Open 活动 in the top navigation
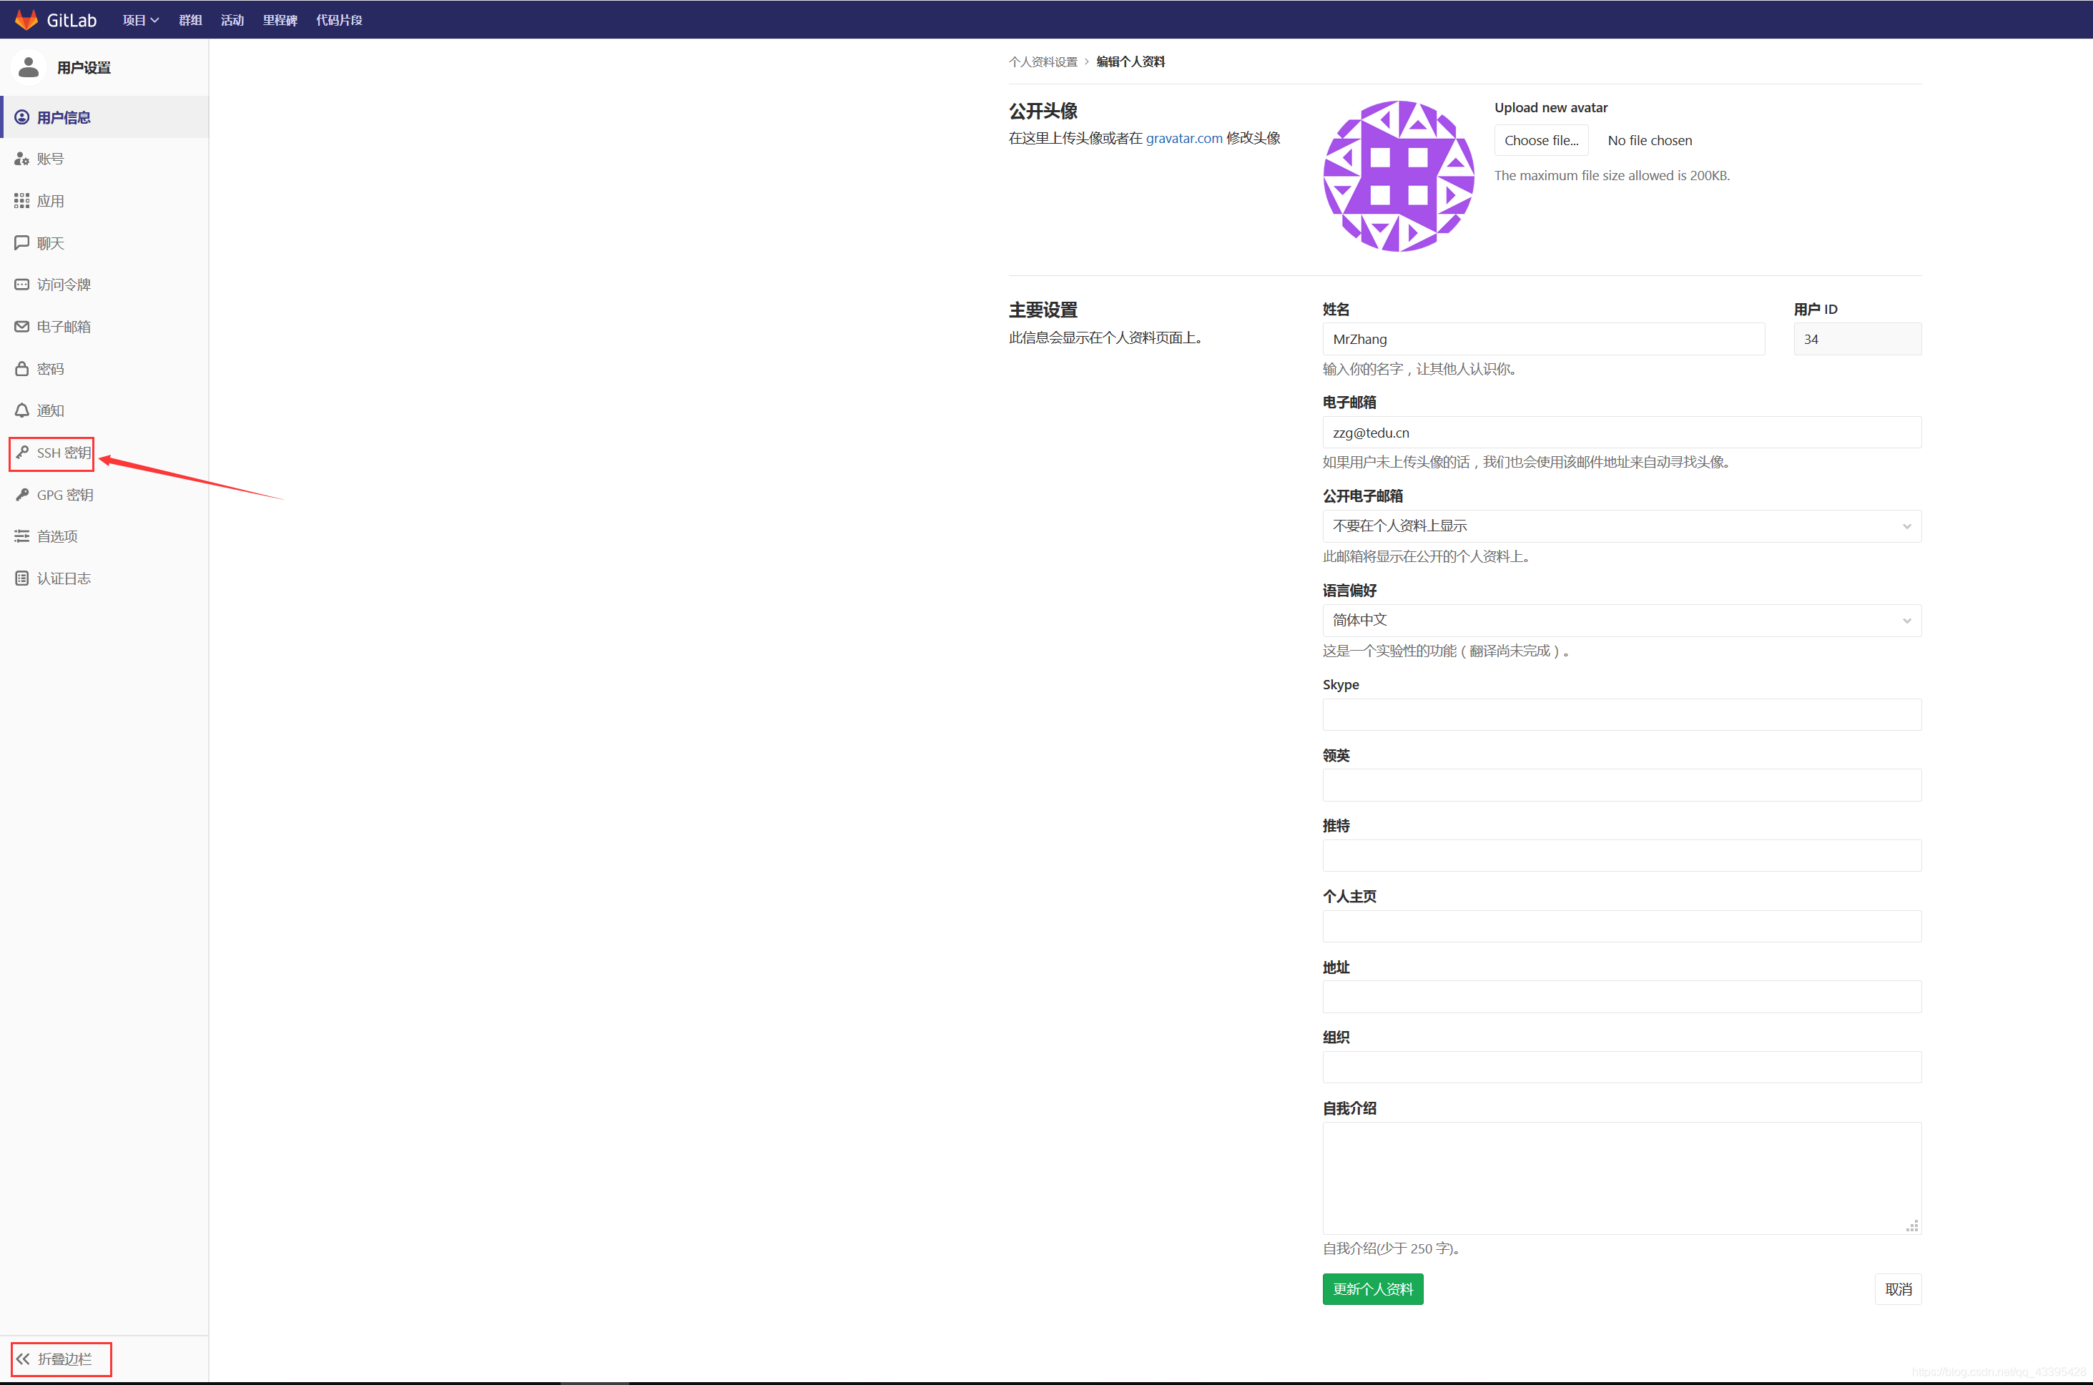Viewport: 2093px width, 1385px height. [x=232, y=19]
